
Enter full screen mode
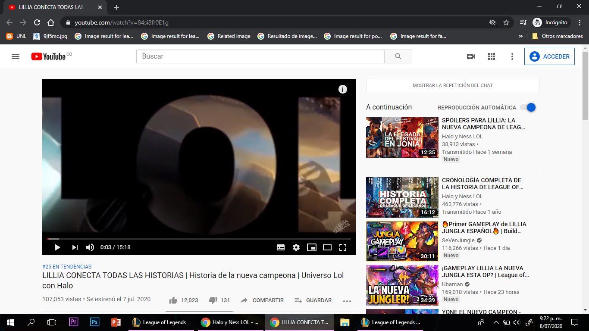[343, 247]
